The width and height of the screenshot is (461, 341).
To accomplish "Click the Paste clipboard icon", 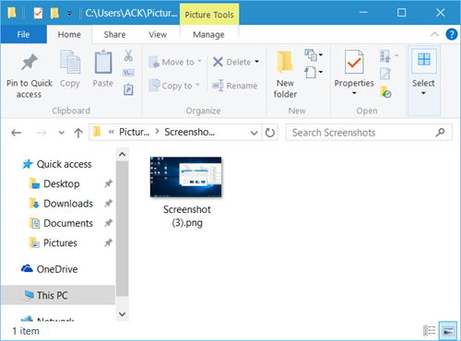I will tap(103, 62).
